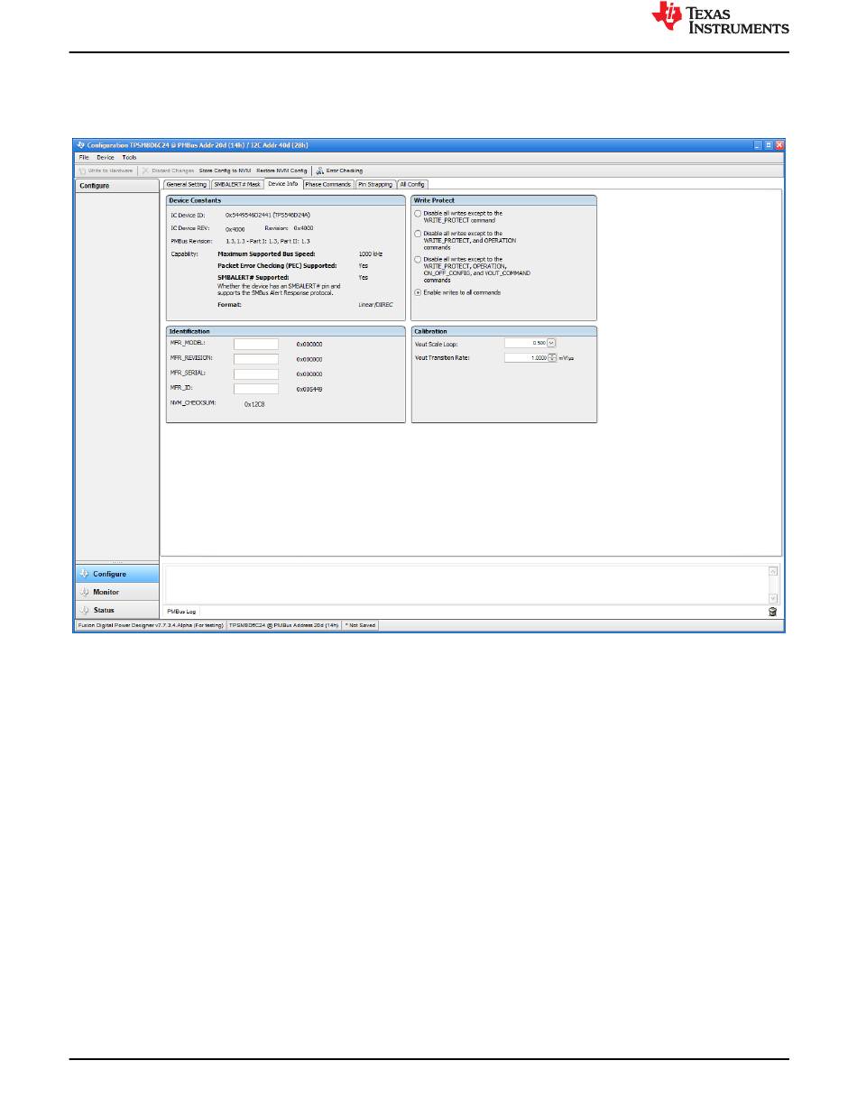The height and width of the screenshot is (1116, 857).
Task: Click the Monitor arrow icon
Action: click(84, 592)
